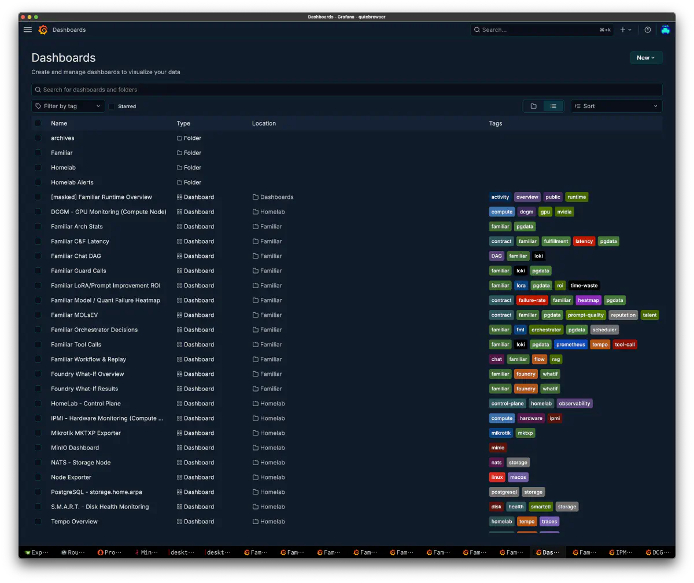Click the dashboards and folders search field
Viewport: 694px width, 583px height.
click(x=347, y=90)
